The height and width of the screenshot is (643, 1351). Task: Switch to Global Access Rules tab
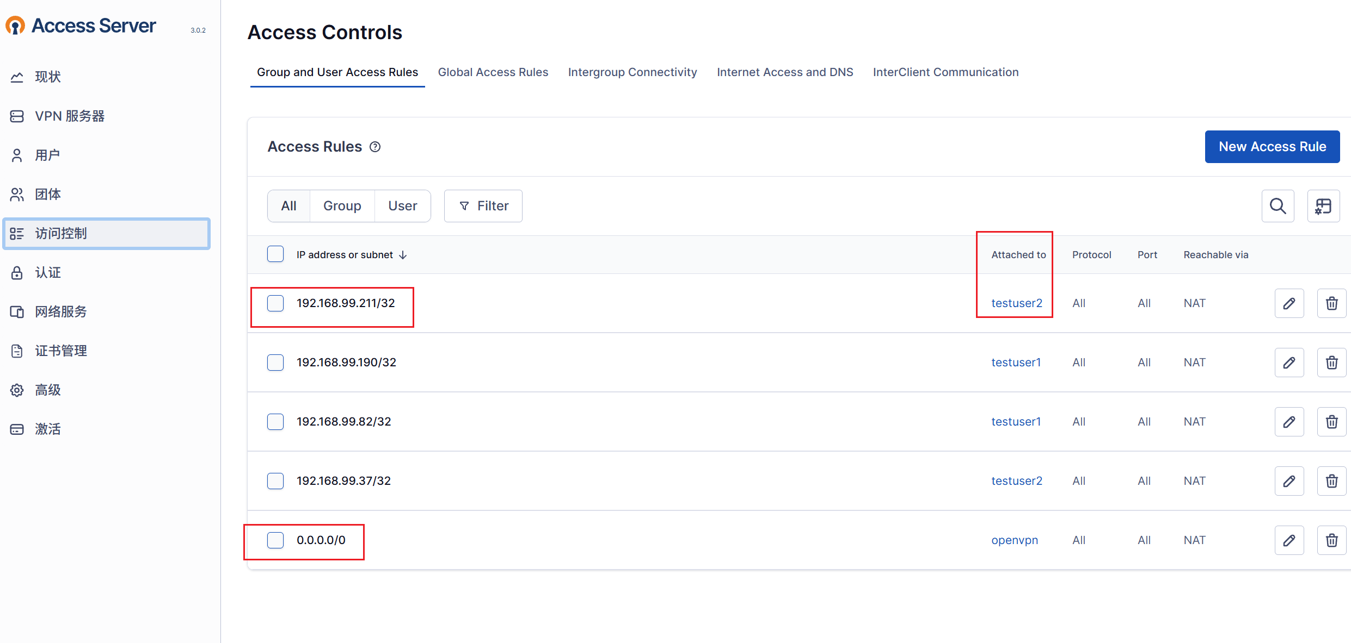pyautogui.click(x=493, y=72)
